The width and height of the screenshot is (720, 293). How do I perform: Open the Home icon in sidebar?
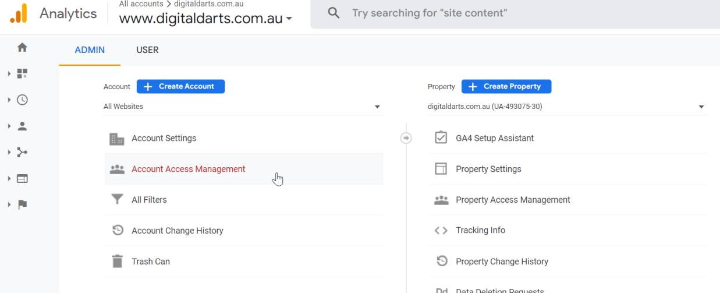tap(22, 47)
